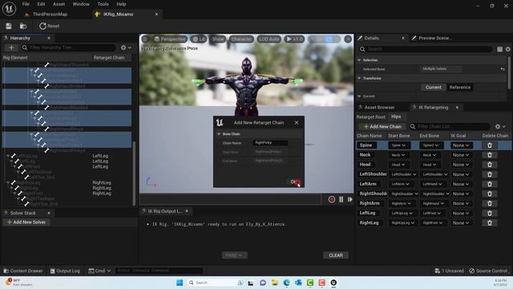Focus the Filter Hierarchy Tree search box

(69, 47)
